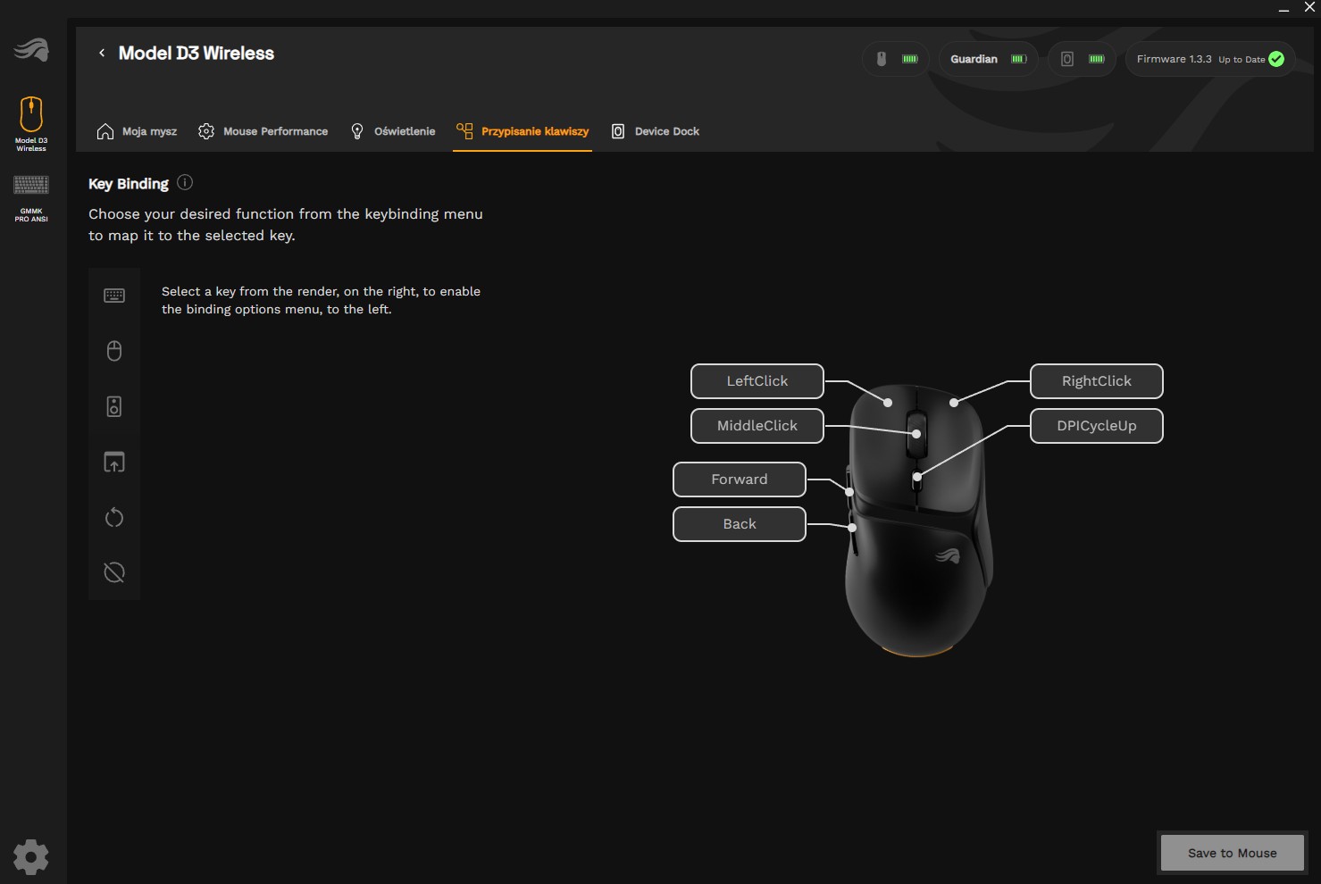The image size is (1321, 884).
Task: Switch to Mouse Performance tab
Action: point(263,131)
